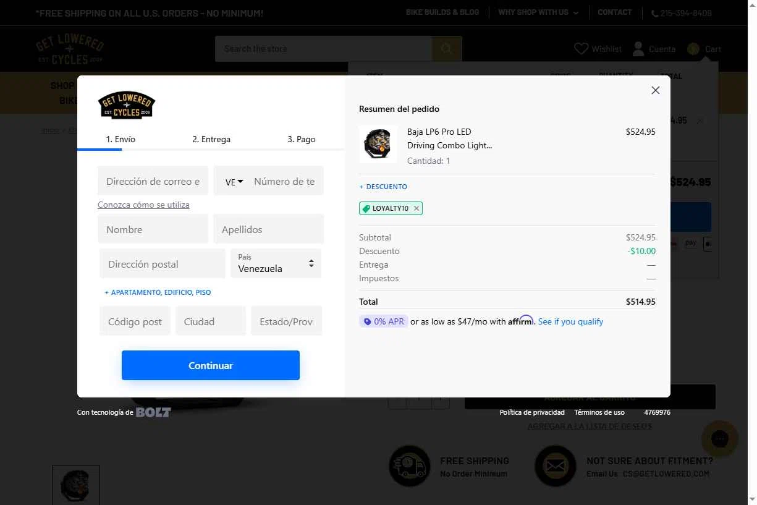Click the Número de teléfono field
This screenshot has height=505, width=757.
285,181
